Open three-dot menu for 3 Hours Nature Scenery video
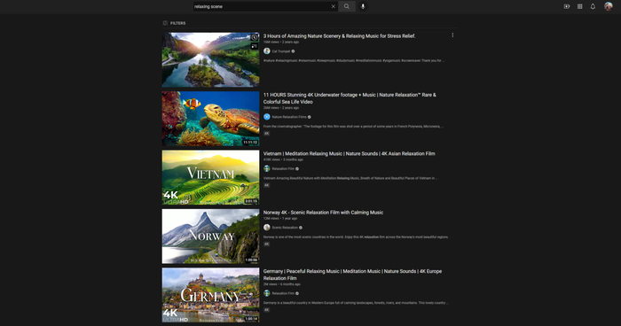This screenshot has width=621, height=326. [452, 35]
